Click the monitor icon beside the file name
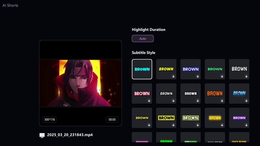Screen dimensions: 260x146 (42, 135)
